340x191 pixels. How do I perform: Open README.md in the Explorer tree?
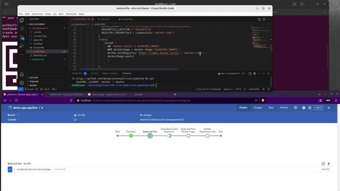[40, 55]
